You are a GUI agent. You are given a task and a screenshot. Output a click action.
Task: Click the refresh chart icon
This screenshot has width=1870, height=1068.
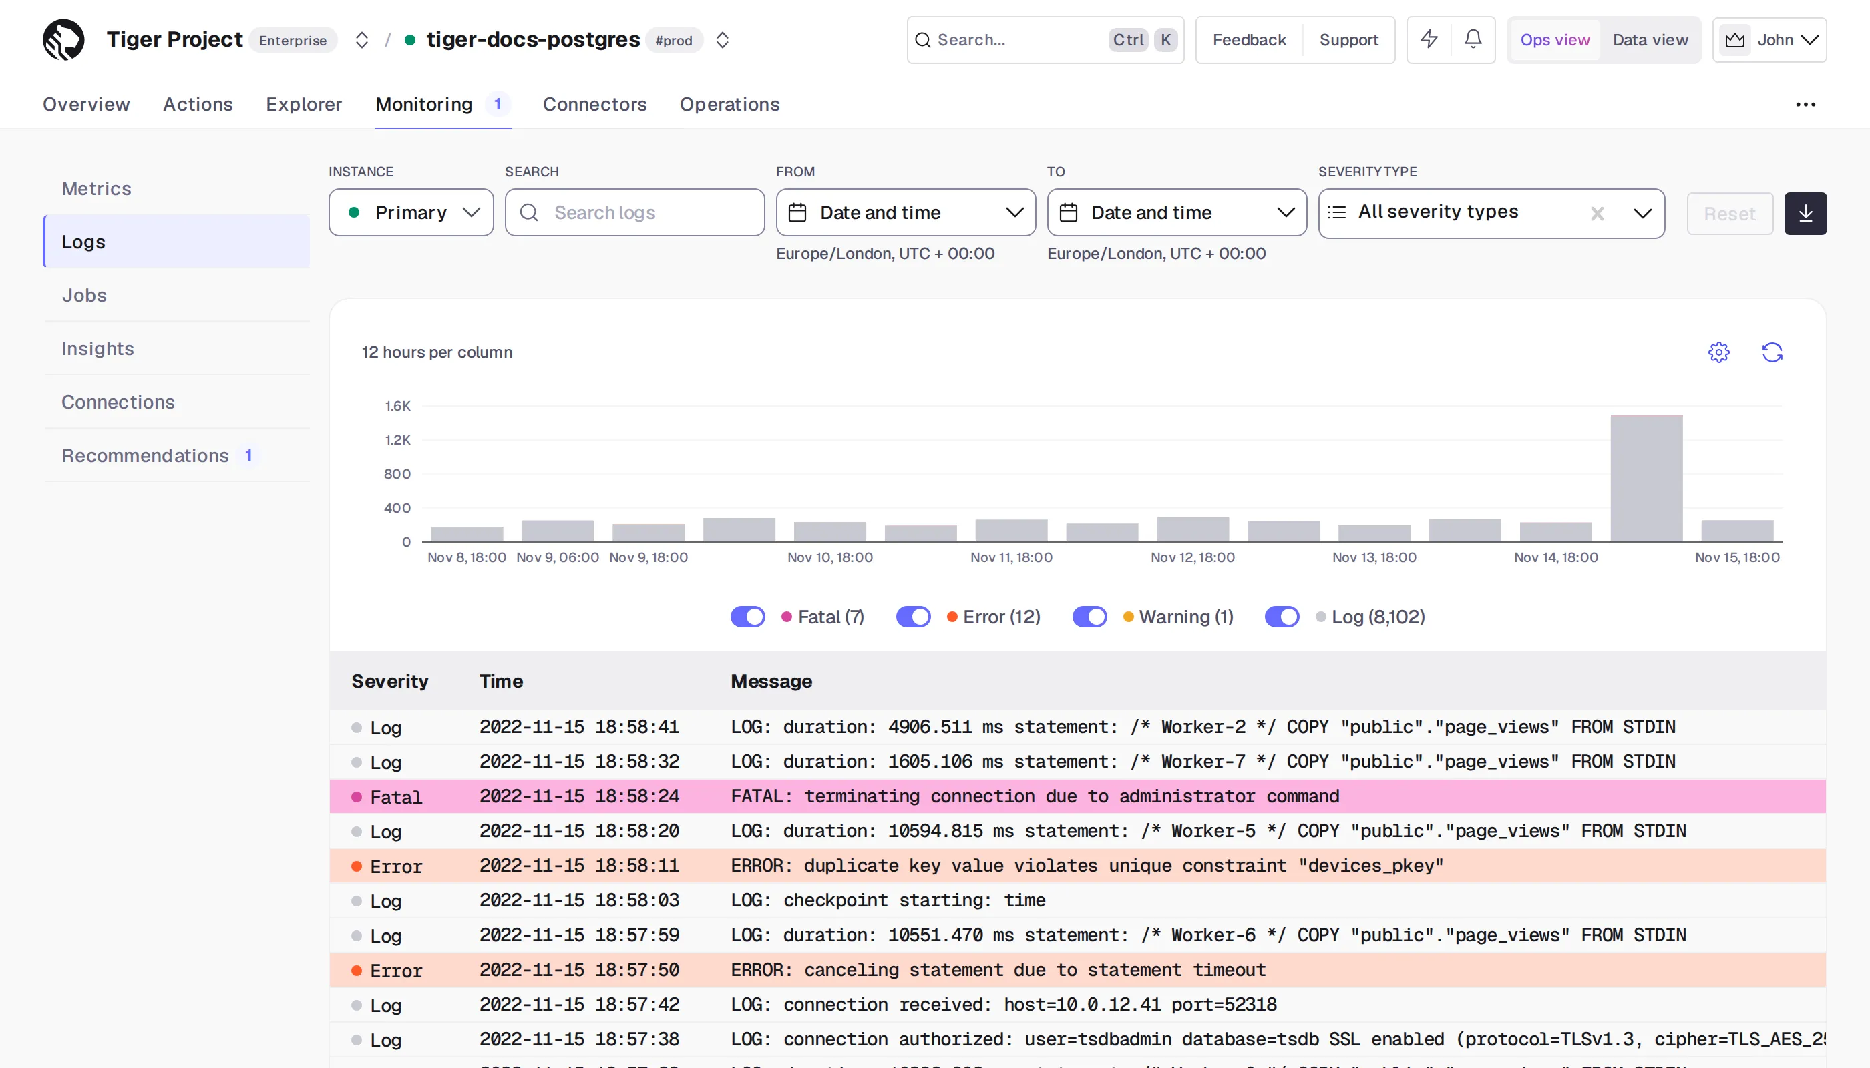coord(1772,353)
